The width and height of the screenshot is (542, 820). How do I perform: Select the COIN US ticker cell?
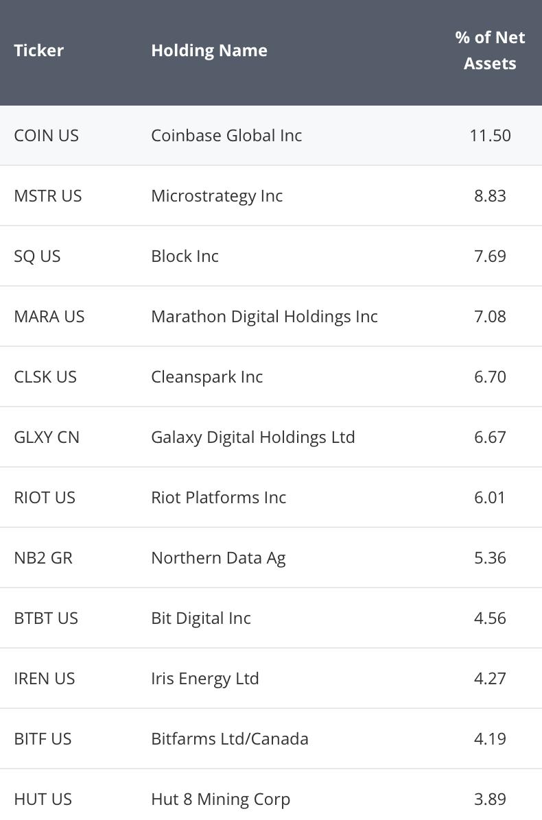[x=47, y=136]
